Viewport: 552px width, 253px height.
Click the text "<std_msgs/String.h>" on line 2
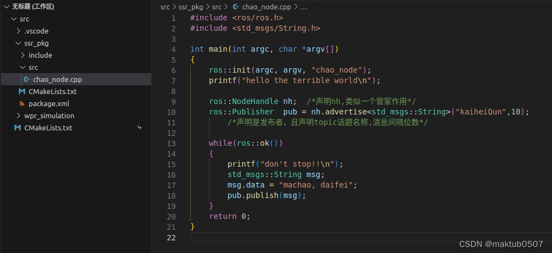point(276,29)
